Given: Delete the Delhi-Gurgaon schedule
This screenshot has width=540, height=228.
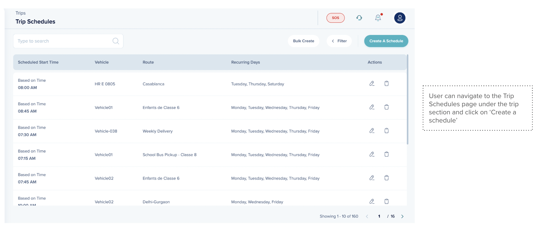Looking at the screenshot, I should click(x=387, y=202).
